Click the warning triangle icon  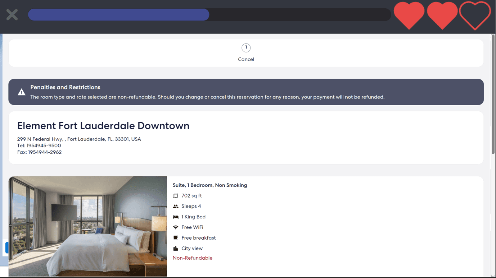coord(22,92)
